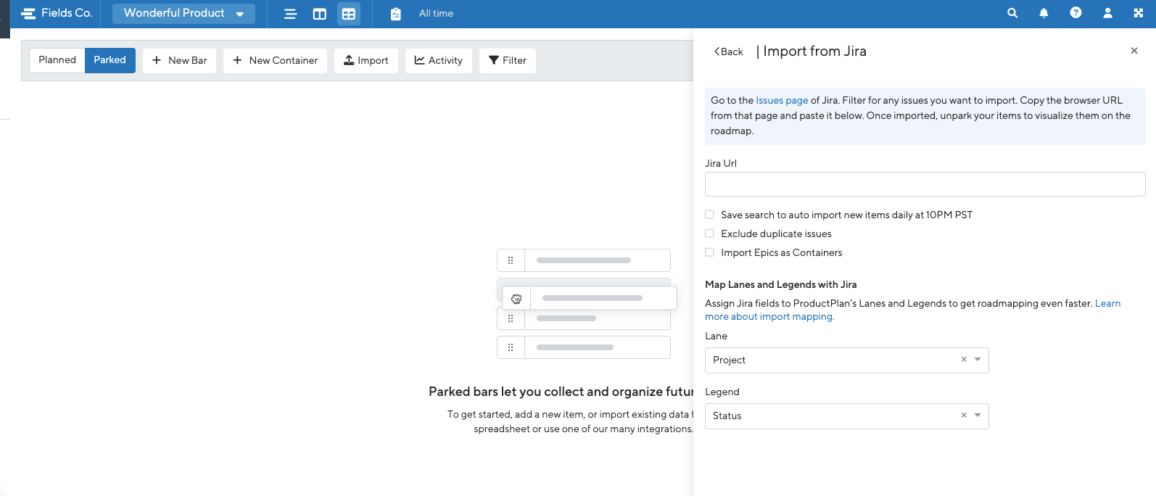1156x496 pixels.
Task: Switch to the Parked tab
Action: 110,60
